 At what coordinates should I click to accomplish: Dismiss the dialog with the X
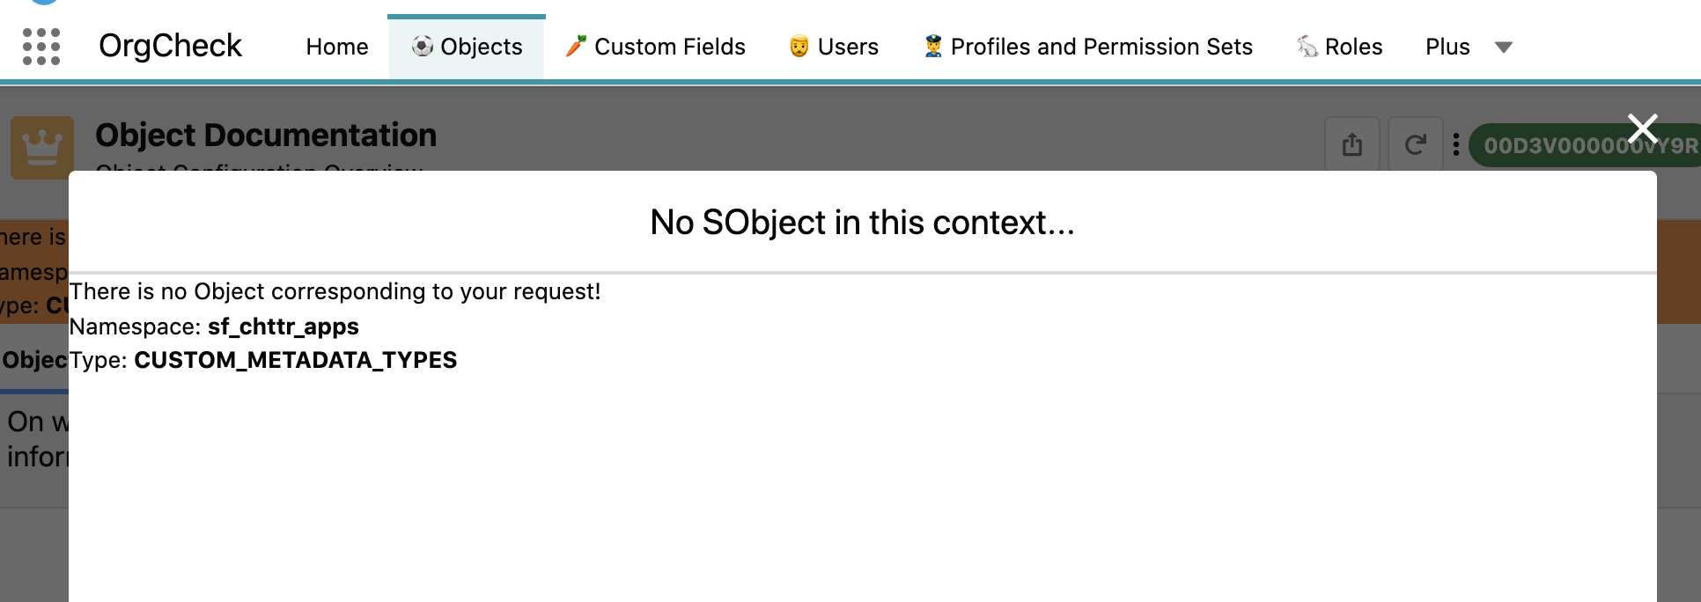click(x=1641, y=128)
